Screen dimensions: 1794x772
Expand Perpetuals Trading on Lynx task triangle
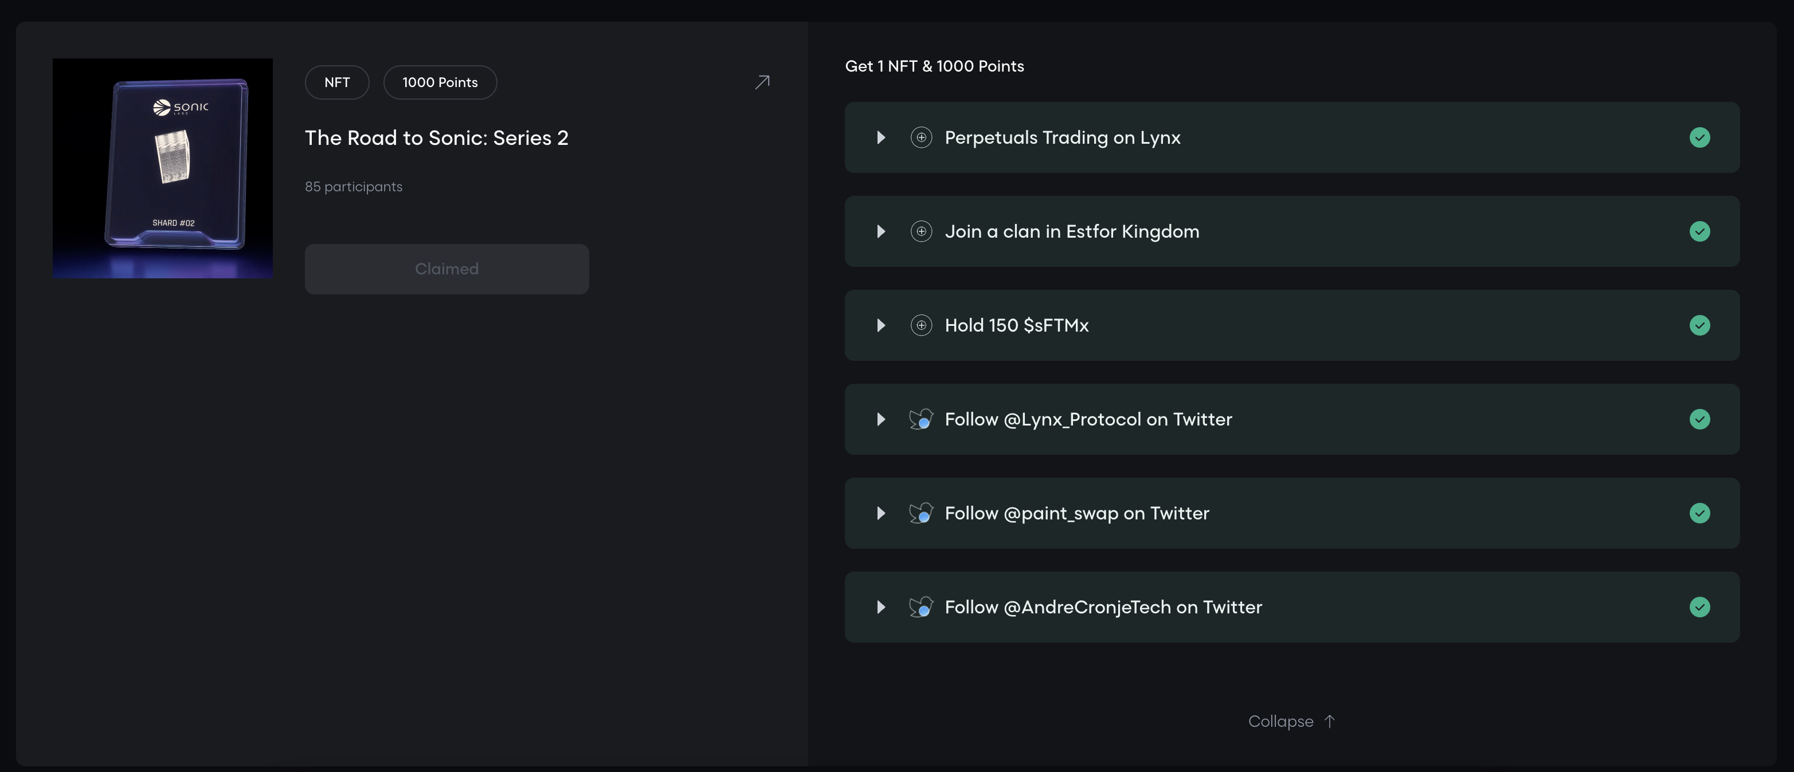(x=881, y=137)
